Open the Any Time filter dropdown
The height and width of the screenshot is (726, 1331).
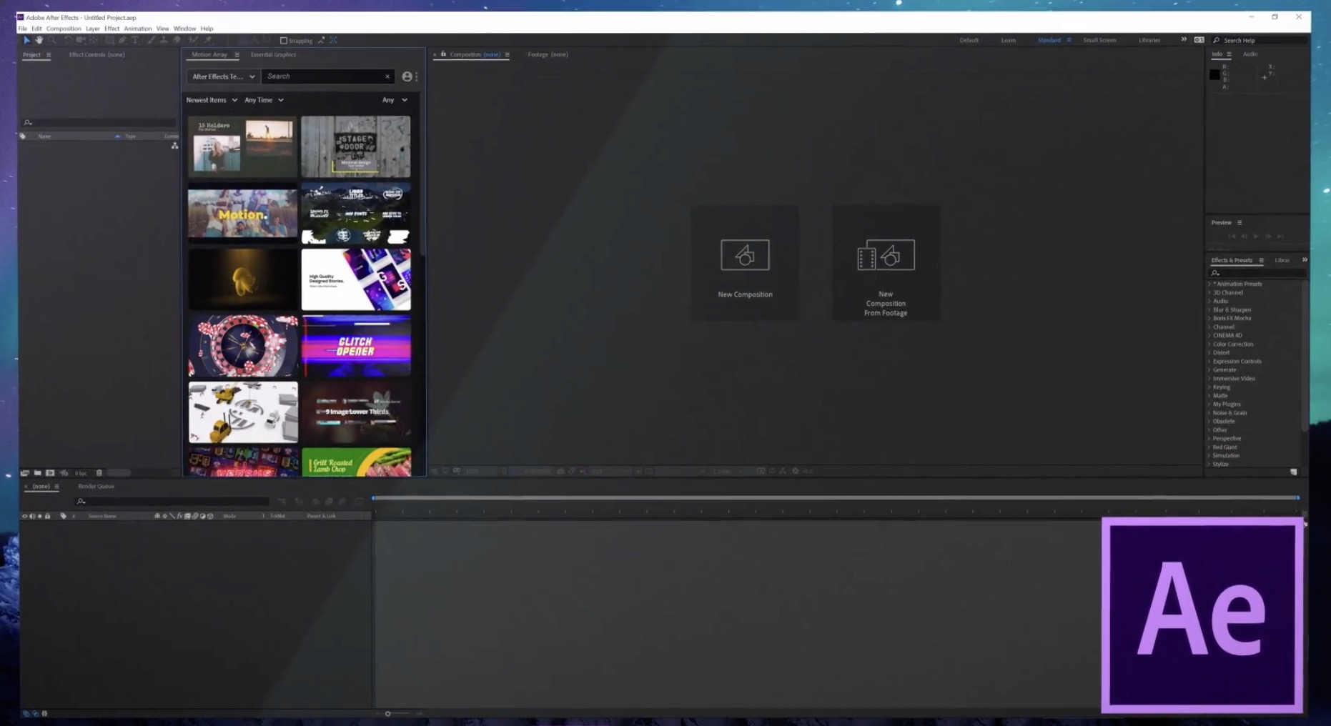pyautogui.click(x=264, y=100)
